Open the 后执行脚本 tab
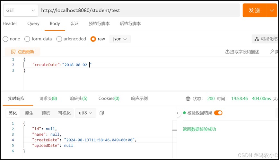This screenshot has height=160, width=279. click(x=130, y=23)
